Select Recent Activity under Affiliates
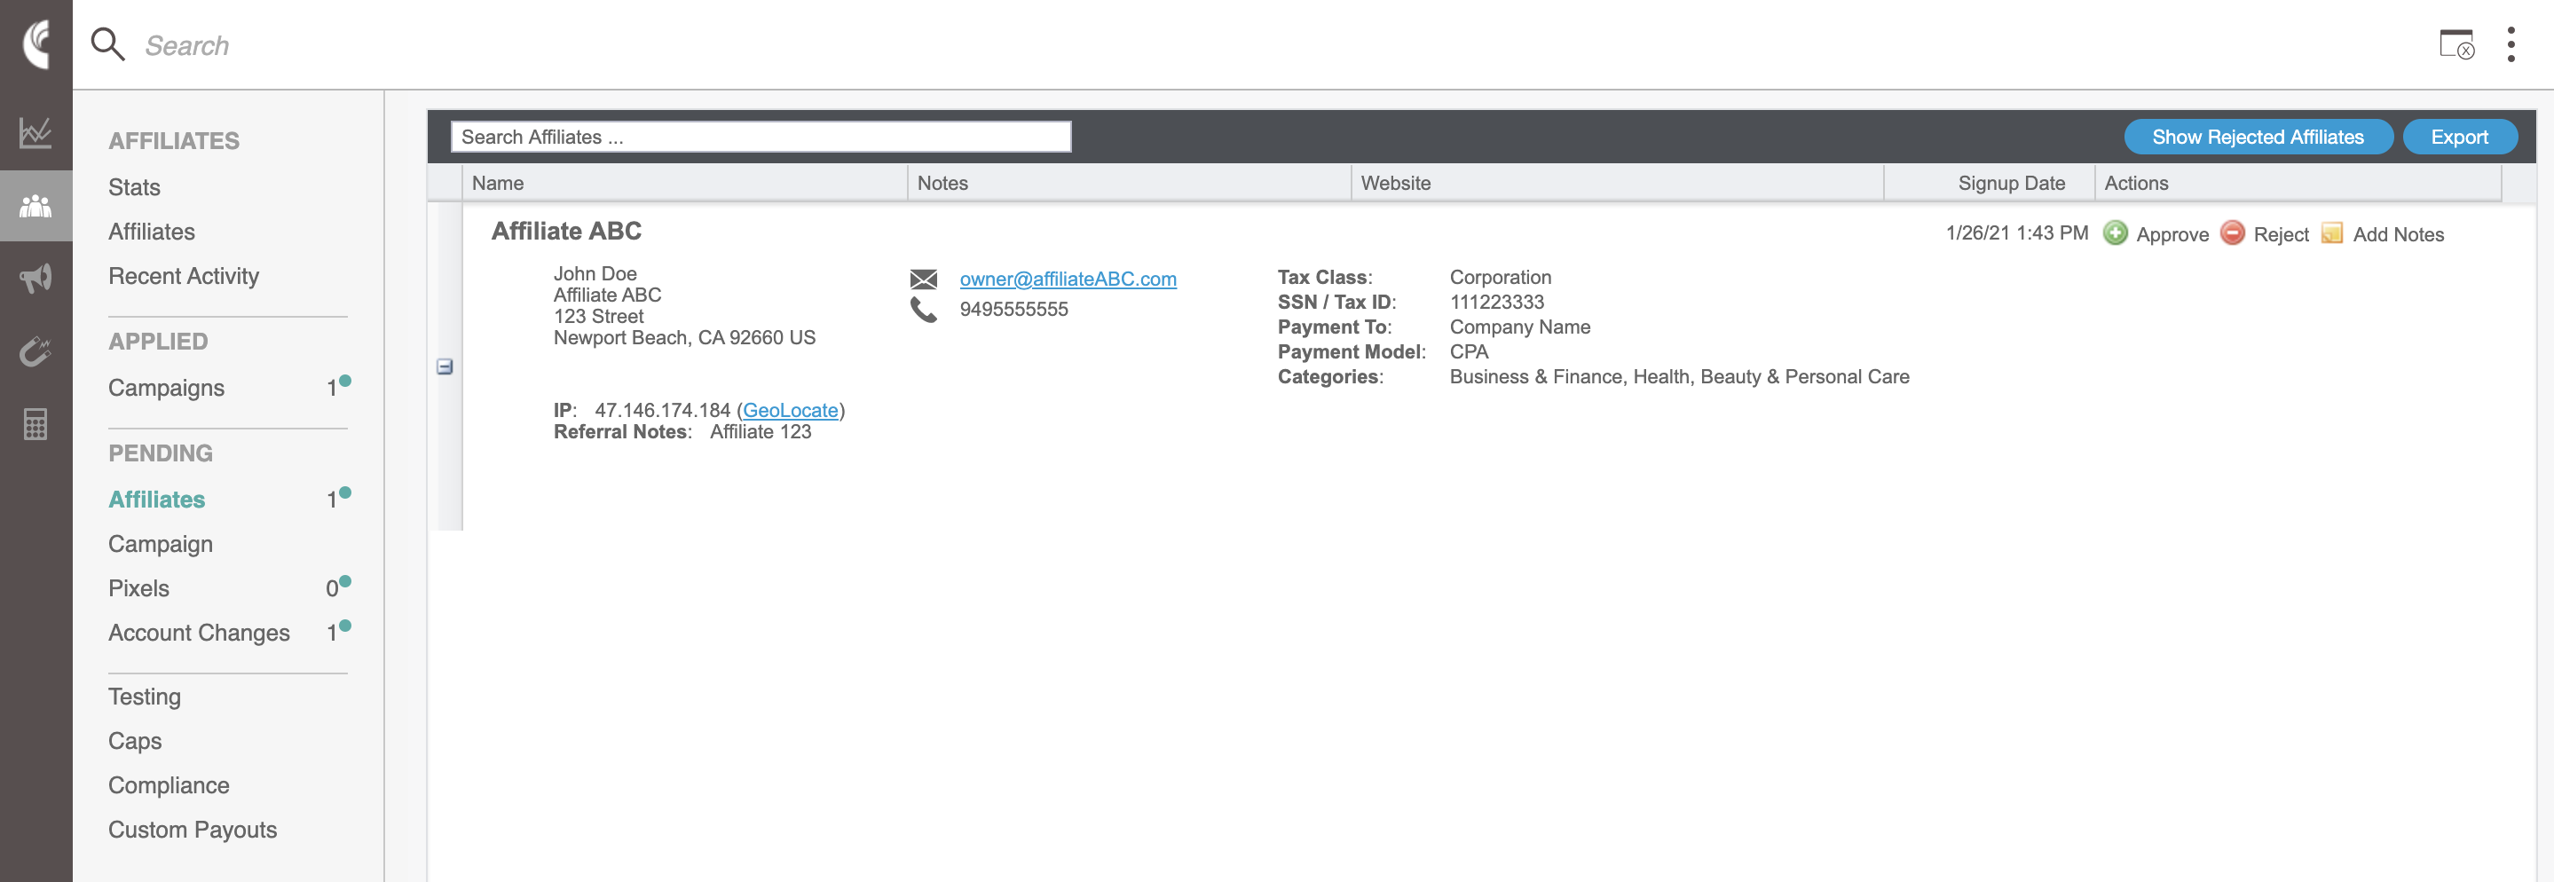 184,275
